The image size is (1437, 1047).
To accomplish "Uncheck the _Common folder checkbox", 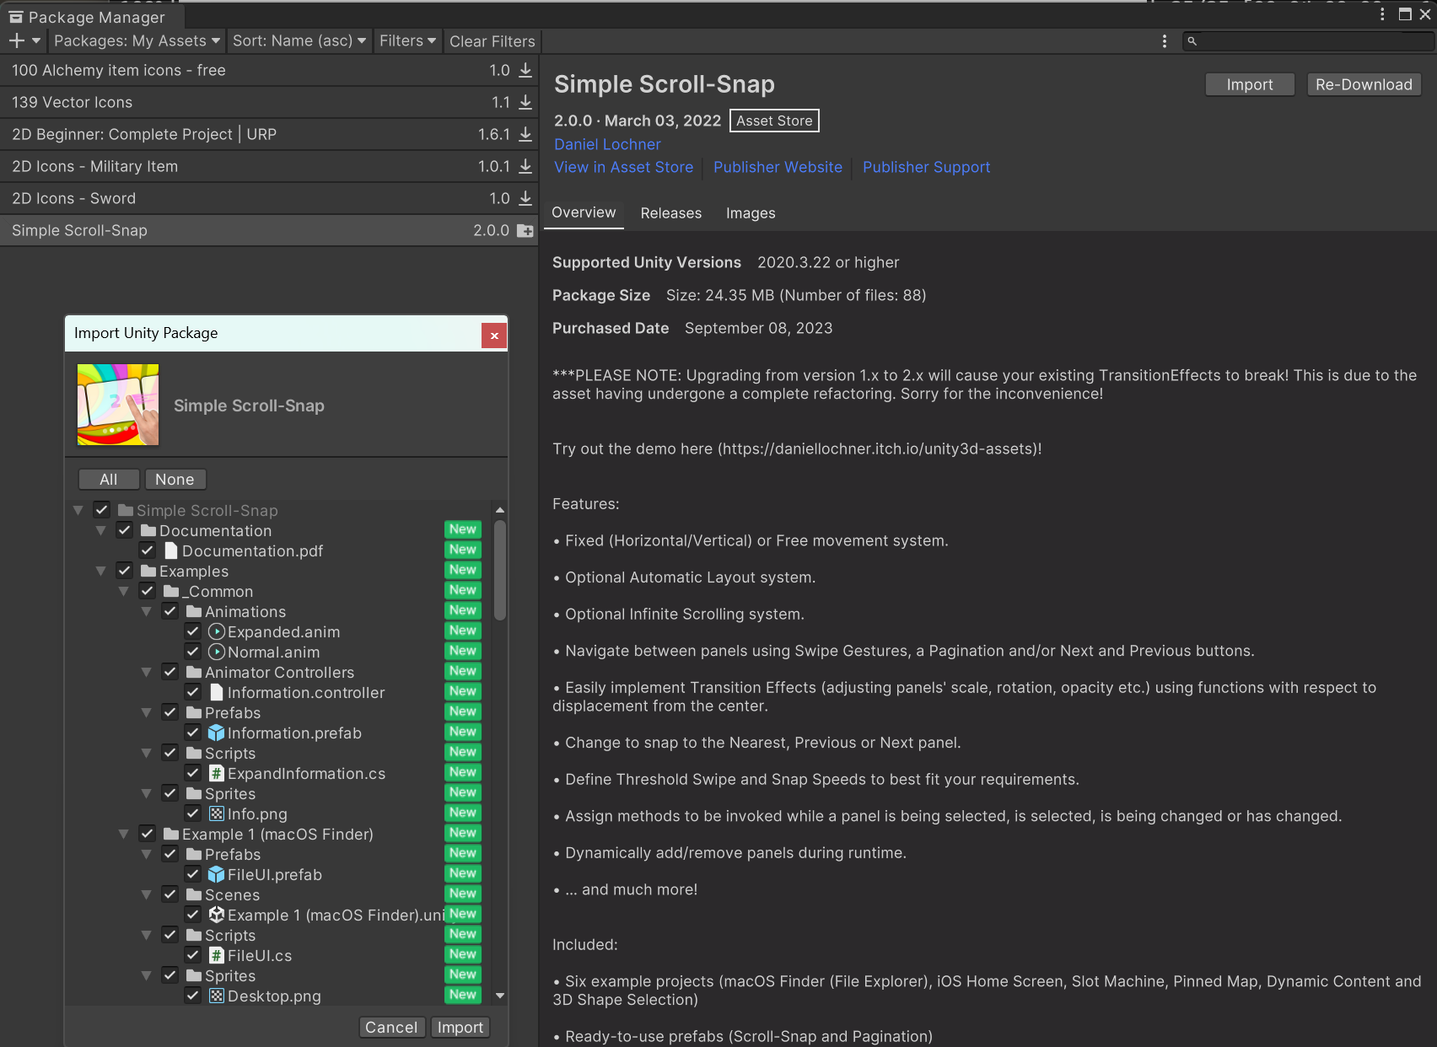I will pyautogui.click(x=147, y=591).
